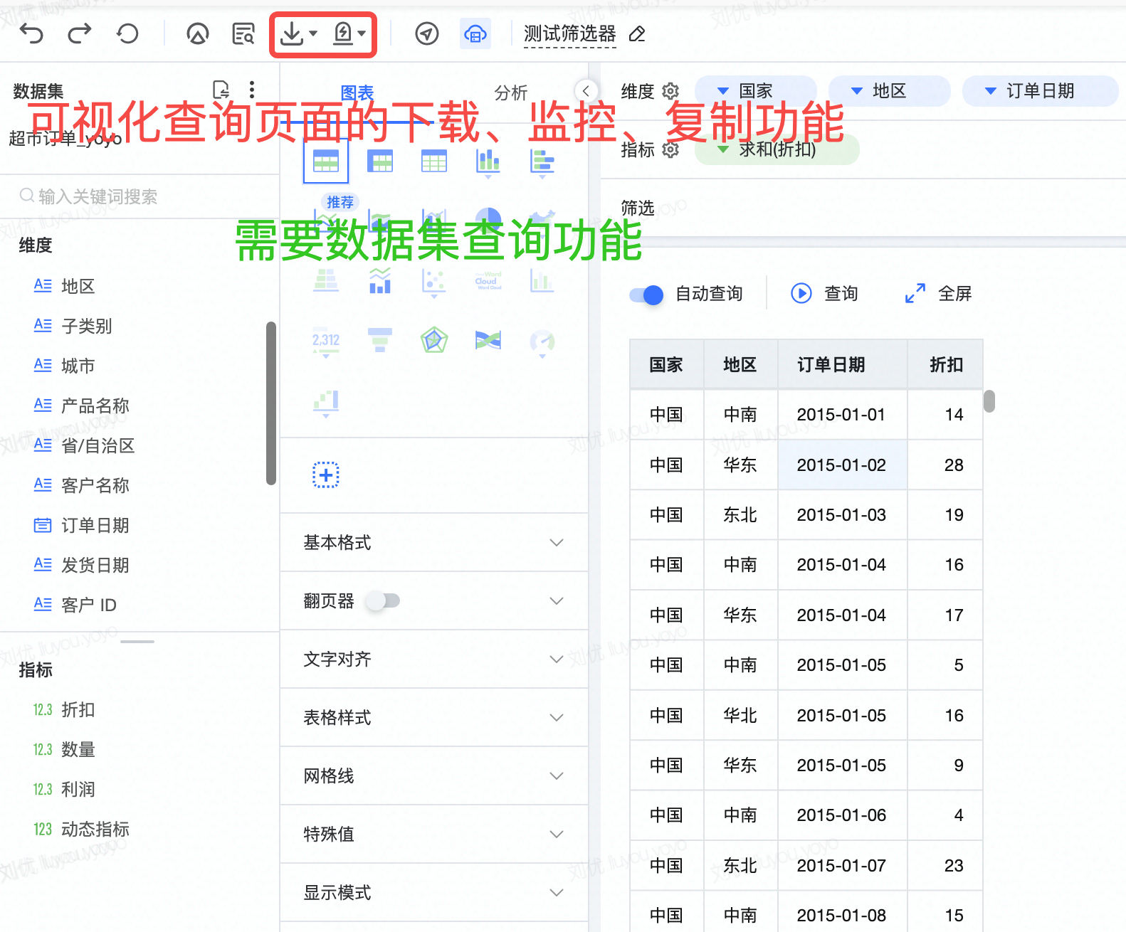Open the 维度 settings gear

tap(670, 91)
